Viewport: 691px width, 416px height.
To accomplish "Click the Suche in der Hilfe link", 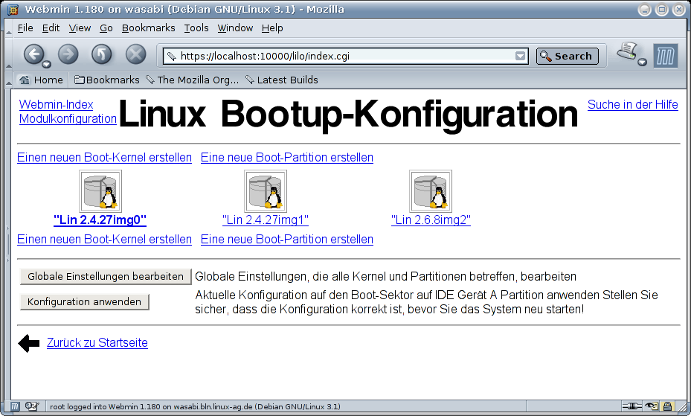I will point(633,104).
